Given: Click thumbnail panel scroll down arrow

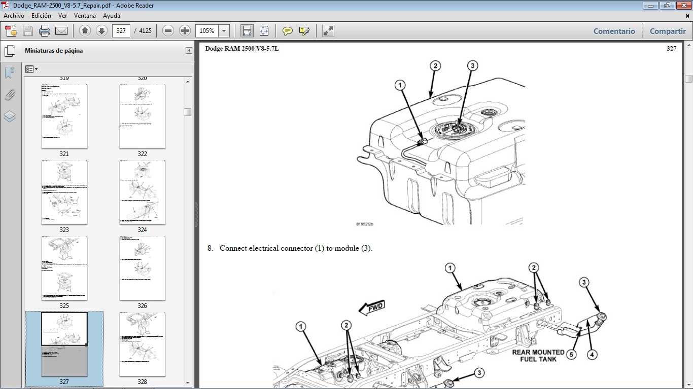Looking at the screenshot, I should [x=188, y=382].
